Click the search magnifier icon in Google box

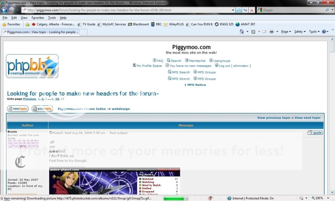(x=327, y=10)
